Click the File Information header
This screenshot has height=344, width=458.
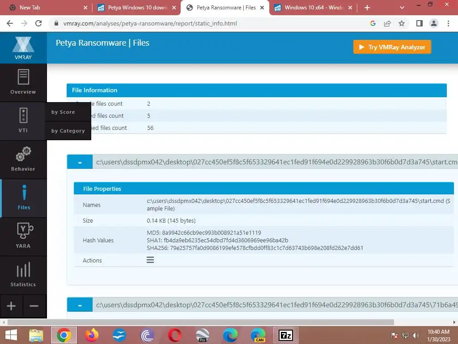pos(256,90)
